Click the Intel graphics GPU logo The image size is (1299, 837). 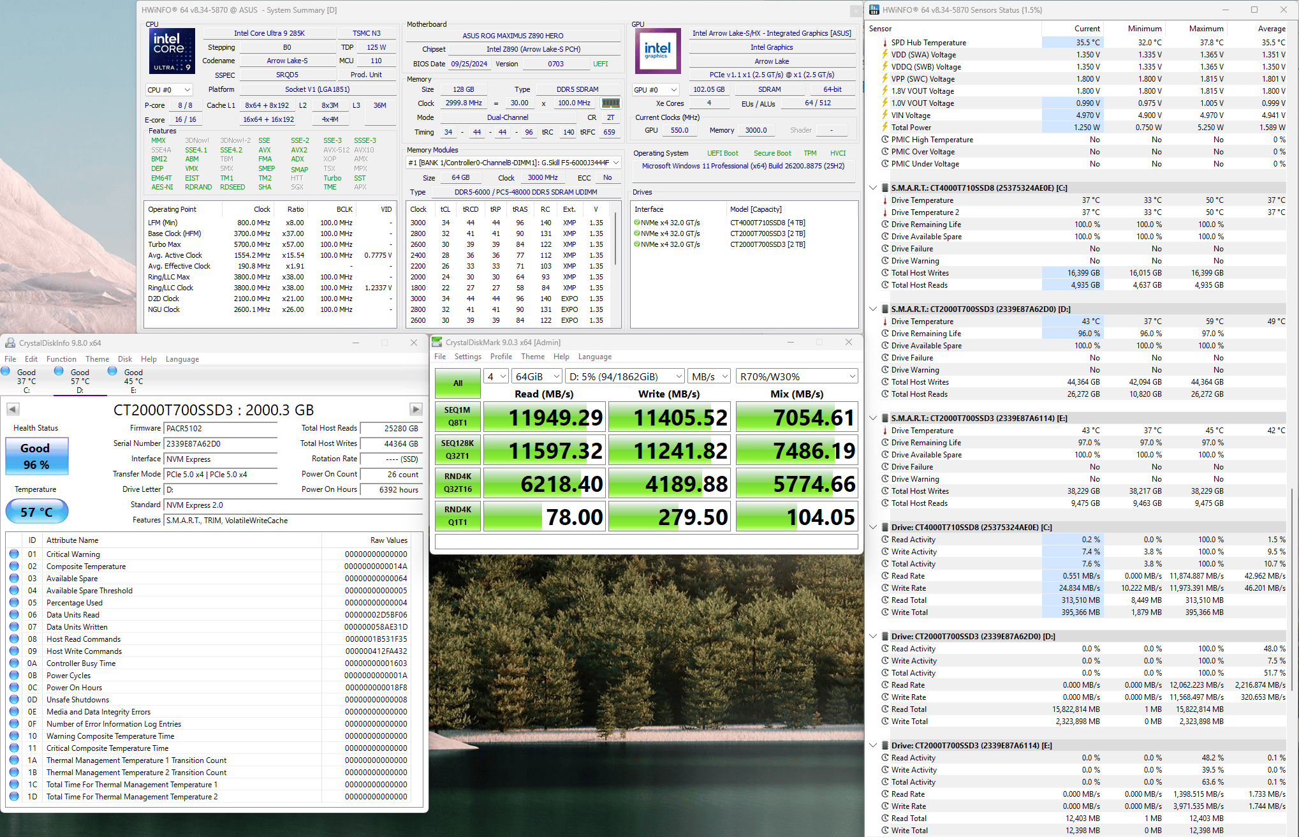(657, 50)
